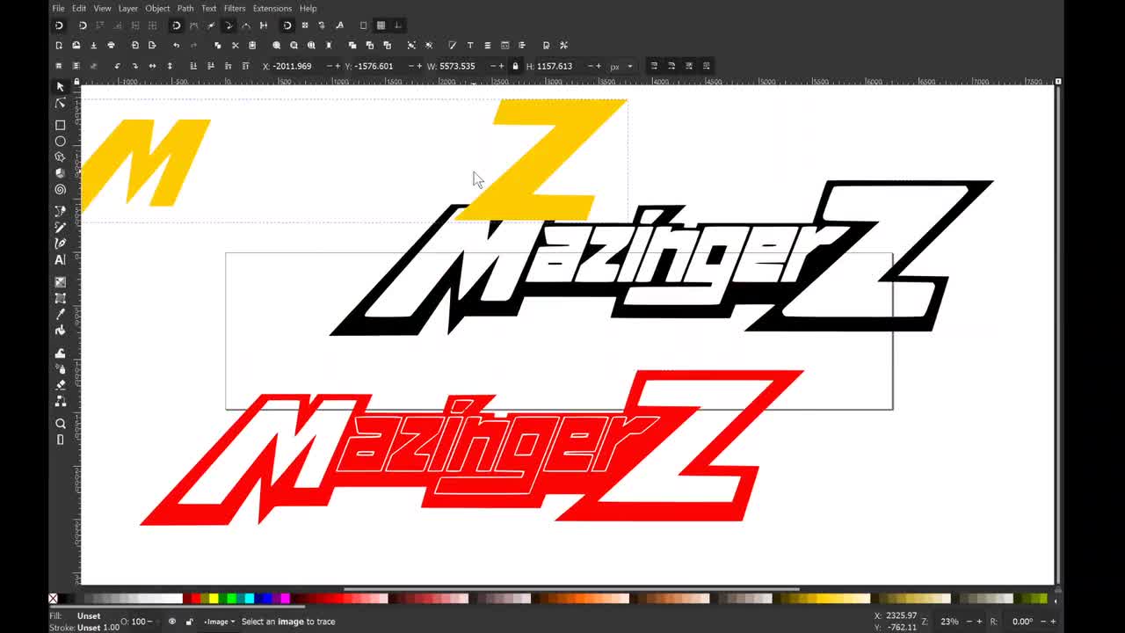Image resolution: width=1125 pixels, height=633 pixels.
Task: Open the Text and Font dialog icon
Action: point(470,45)
